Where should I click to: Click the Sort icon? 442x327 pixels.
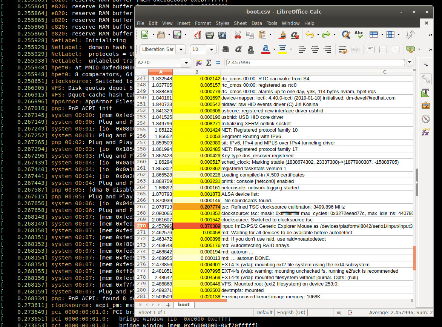[410, 35]
